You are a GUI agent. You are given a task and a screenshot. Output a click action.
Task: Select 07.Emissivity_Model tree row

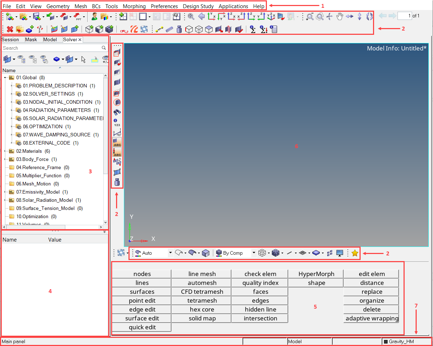(42, 192)
